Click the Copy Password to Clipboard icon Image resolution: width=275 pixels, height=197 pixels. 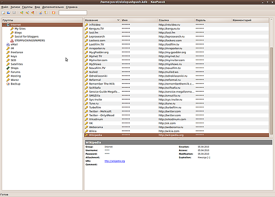[x=45, y=13]
